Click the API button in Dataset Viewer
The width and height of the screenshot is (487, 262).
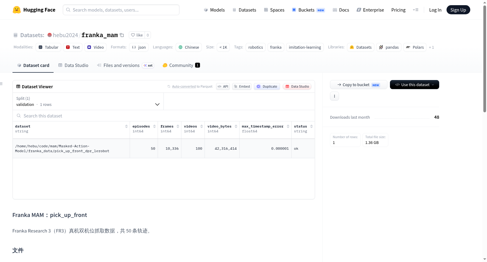[223, 86]
